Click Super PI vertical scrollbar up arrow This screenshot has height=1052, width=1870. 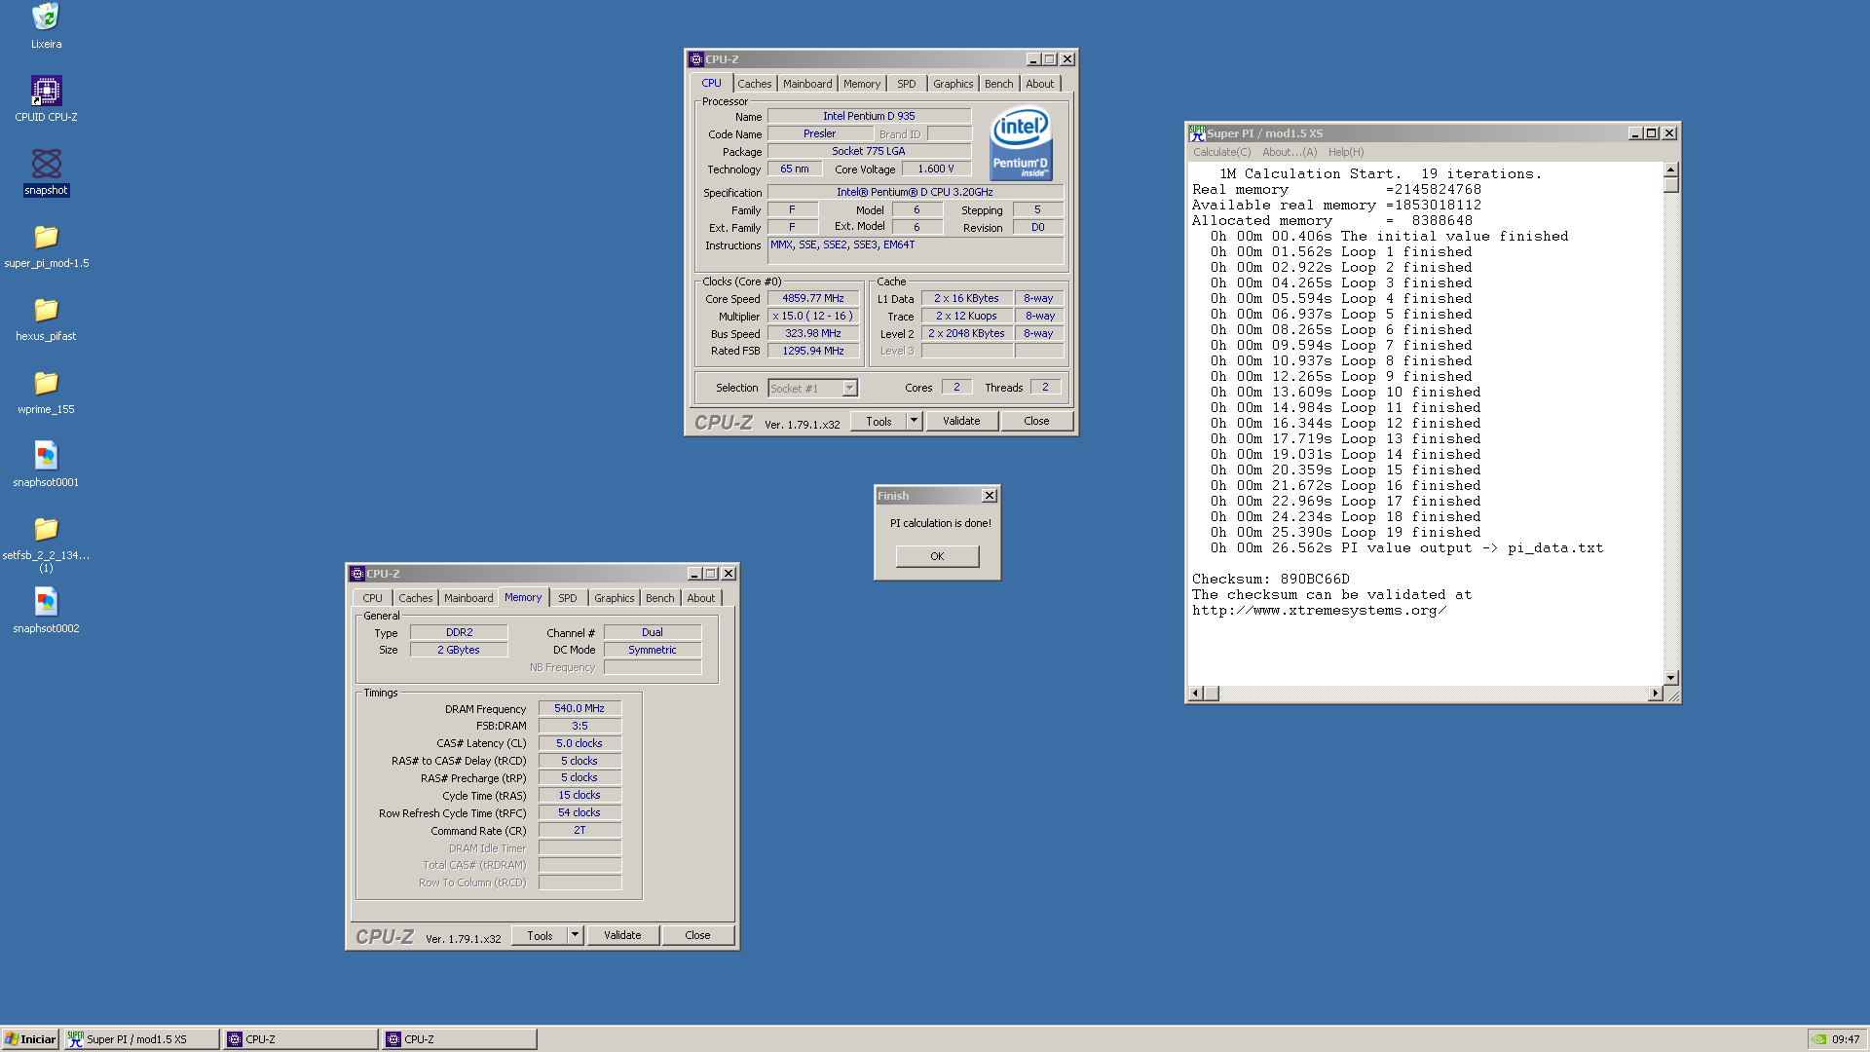[1671, 169]
